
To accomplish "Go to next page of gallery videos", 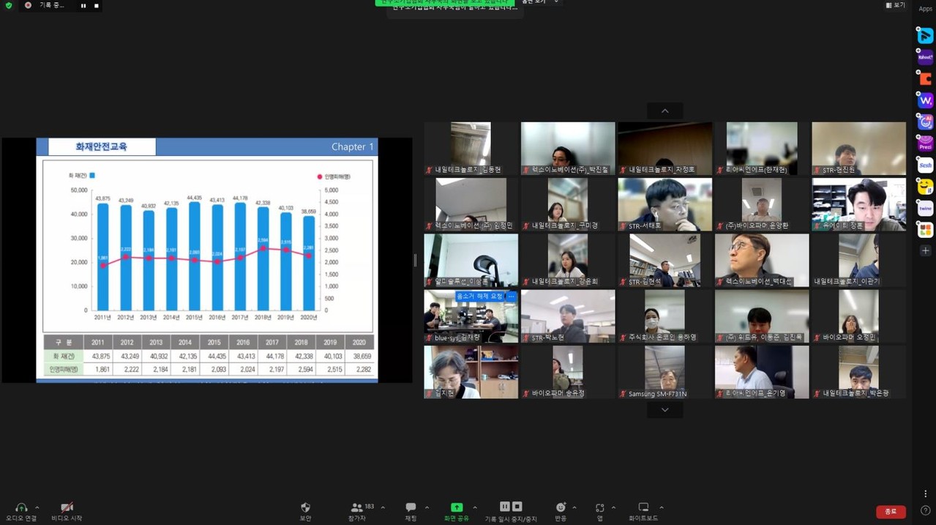I will (664, 410).
